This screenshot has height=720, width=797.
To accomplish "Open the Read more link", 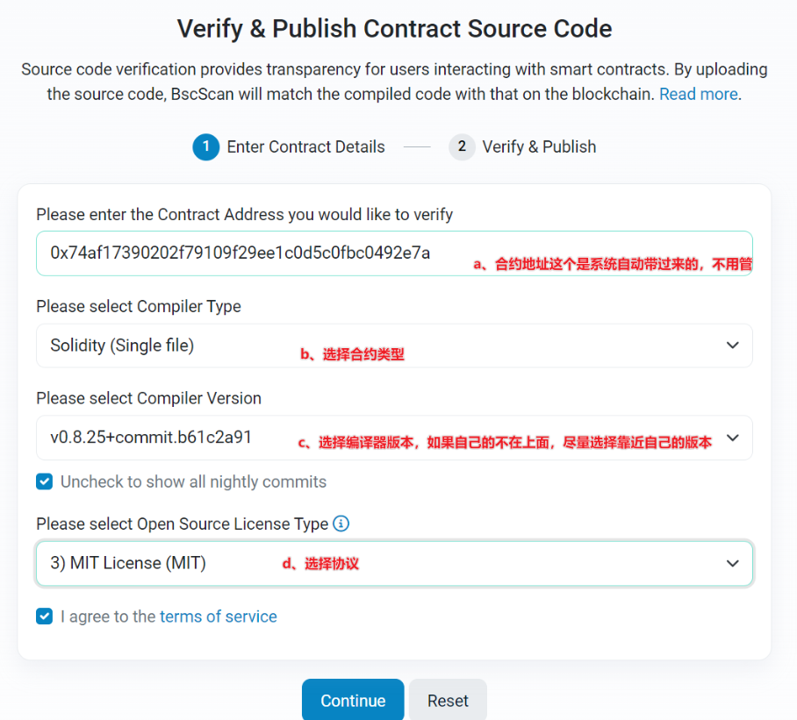I will point(699,94).
